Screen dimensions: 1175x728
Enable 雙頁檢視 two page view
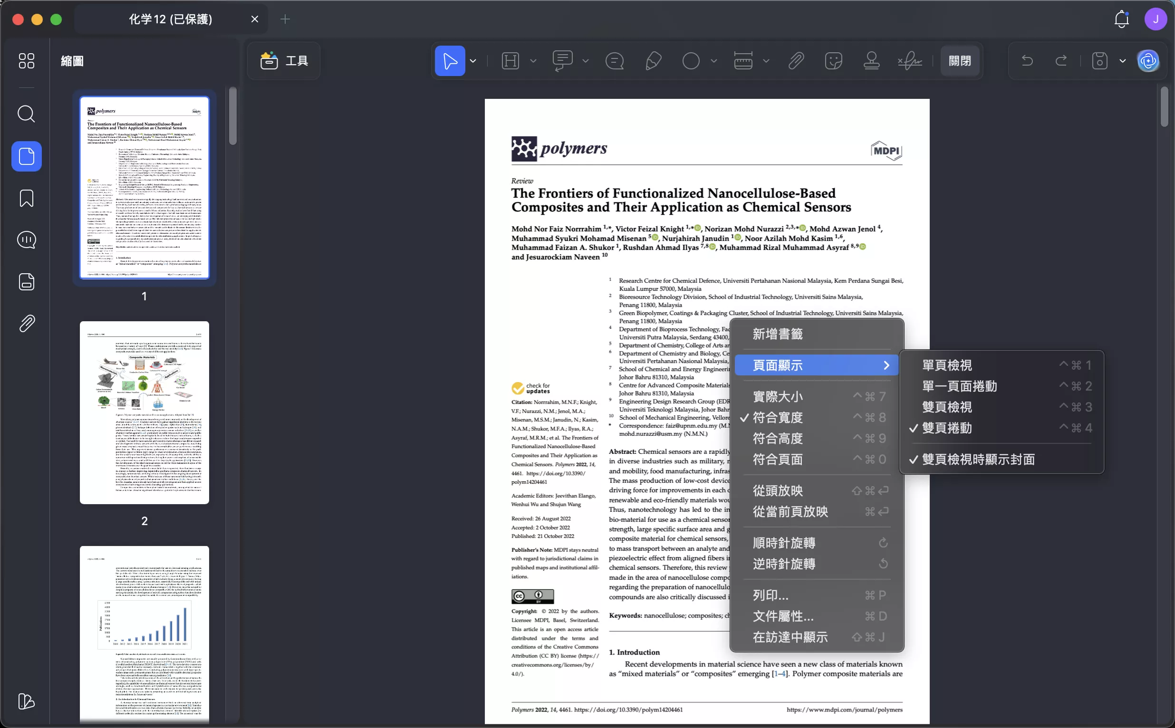pyautogui.click(x=1002, y=407)
